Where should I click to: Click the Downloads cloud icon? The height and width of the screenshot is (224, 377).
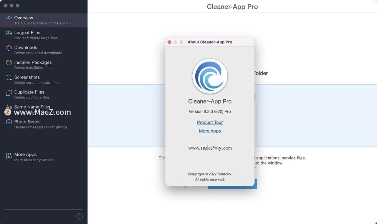pyautogui.click(x=9, y=48)
